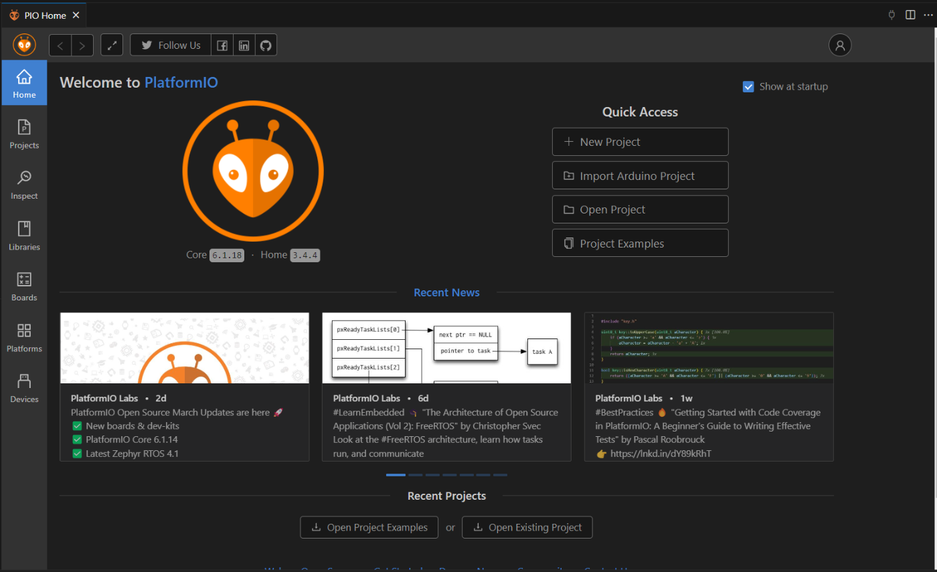Open the code coverage news thumbnail

point(709,348)
